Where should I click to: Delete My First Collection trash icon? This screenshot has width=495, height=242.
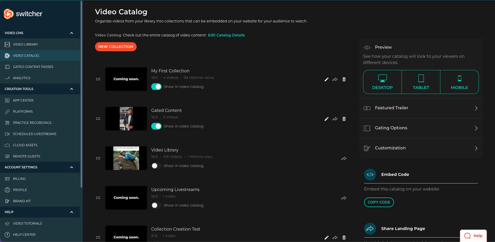point(344,79)
